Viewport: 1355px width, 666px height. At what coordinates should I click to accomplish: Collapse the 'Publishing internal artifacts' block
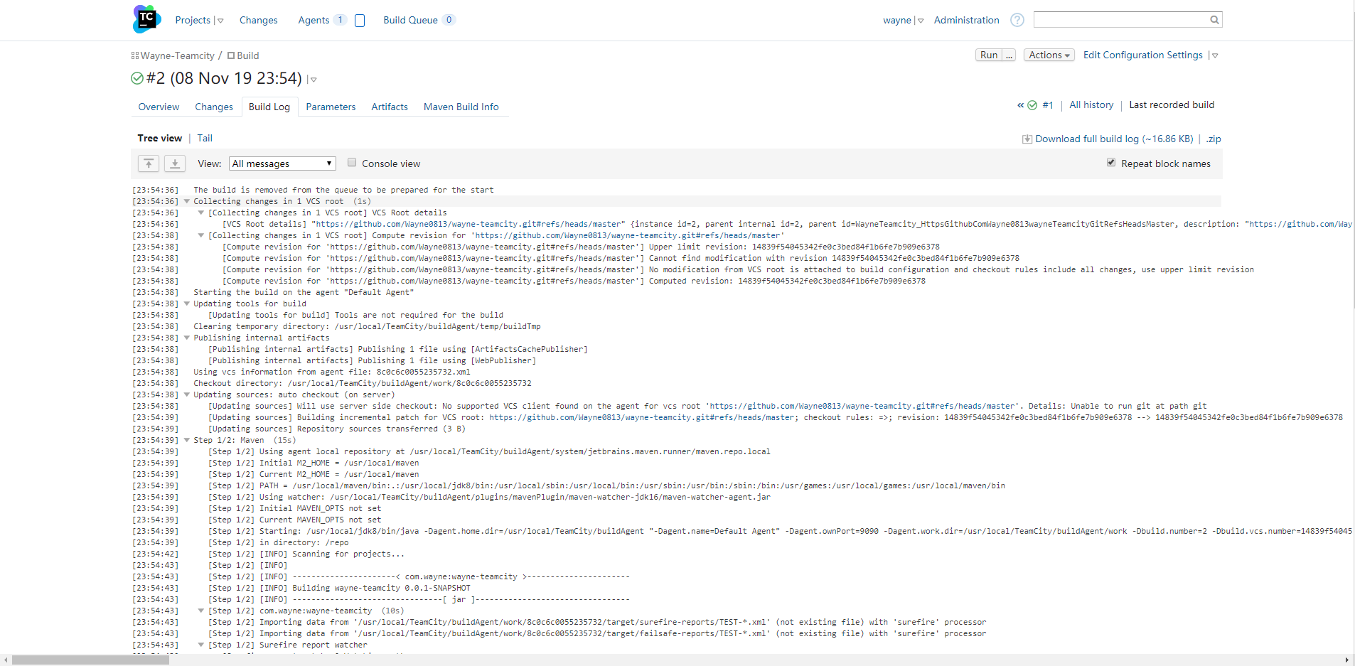(187, 338)
